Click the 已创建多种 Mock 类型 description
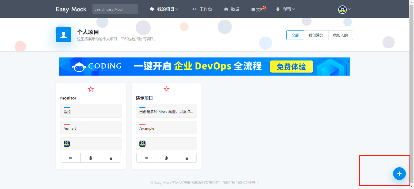Image resolution: width=414 pixels, height=189 pixels. 167,111
